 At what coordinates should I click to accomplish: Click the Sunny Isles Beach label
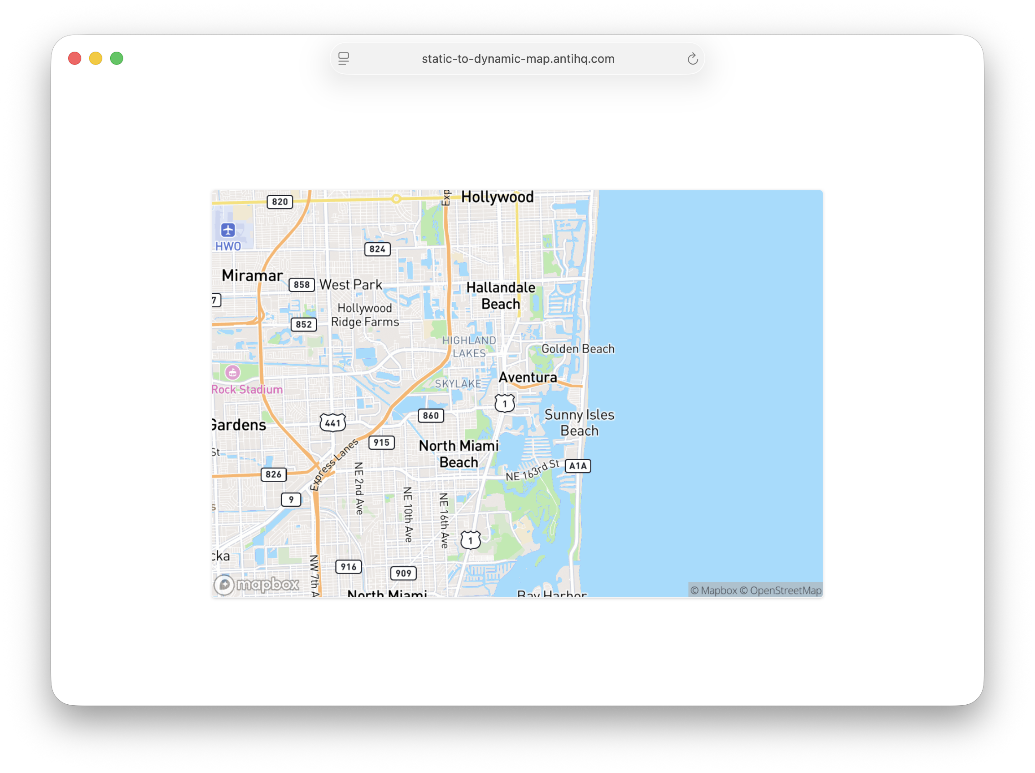coord(579,422)
